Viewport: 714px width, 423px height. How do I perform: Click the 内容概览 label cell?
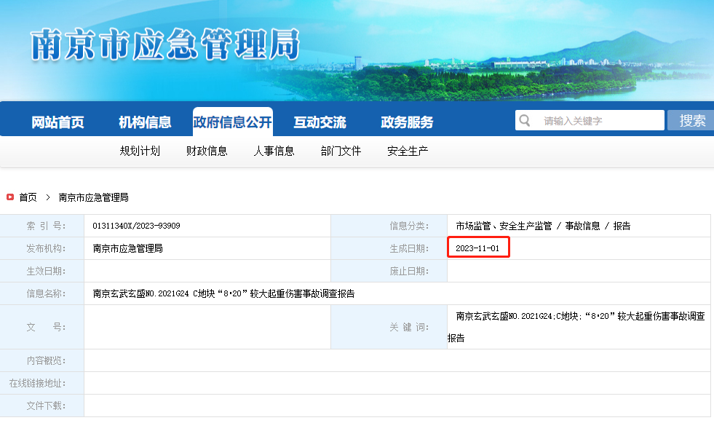point(42,360)
